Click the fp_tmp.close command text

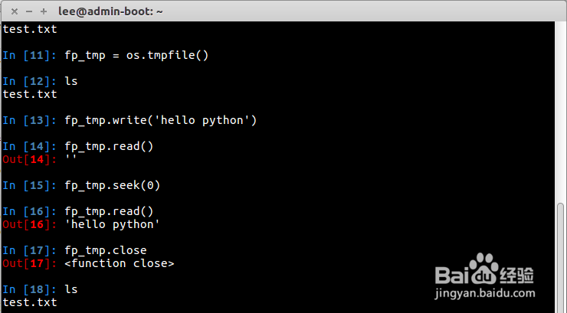tap(106, 250)
